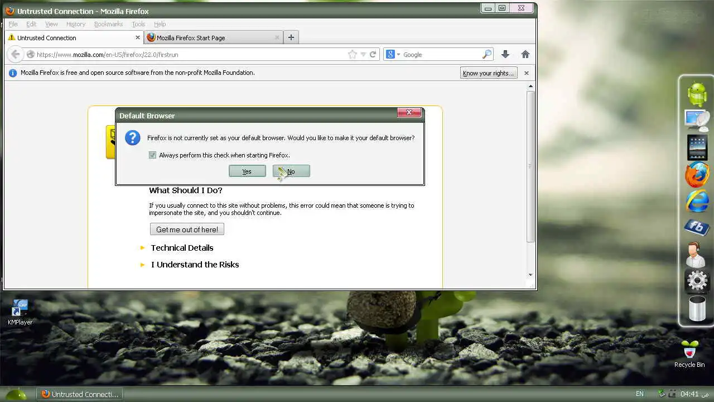Close the Mozilla Firefox Start Page tab
Image resolution: width=714 pixels, height=402 pixels.
[x=277, y=37]
